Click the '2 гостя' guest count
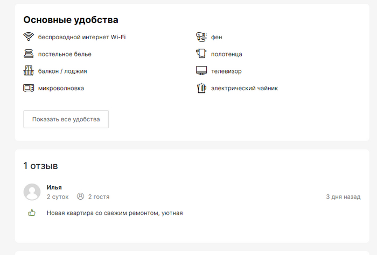 pos(99,197)
